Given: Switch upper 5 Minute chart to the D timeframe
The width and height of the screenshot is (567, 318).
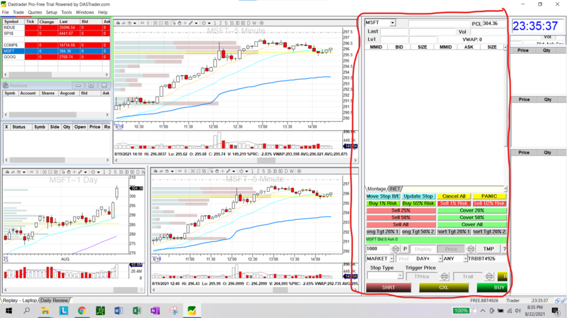Looking at the screenshot, I should 249,23.
